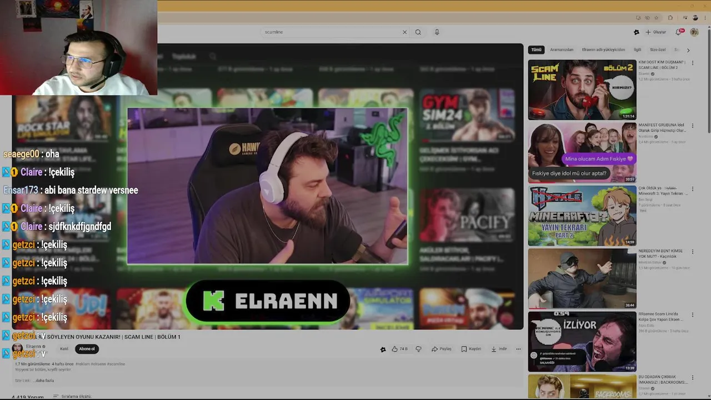Open options menu for 'Bu odadan çıkmak' video

[x=693, y=378]
